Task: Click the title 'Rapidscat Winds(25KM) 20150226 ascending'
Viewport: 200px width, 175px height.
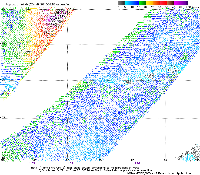Action: pos(38,5)
